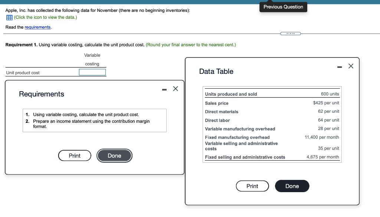Open the green 'Click the icon to view the data' link

(x=46, y=17)
